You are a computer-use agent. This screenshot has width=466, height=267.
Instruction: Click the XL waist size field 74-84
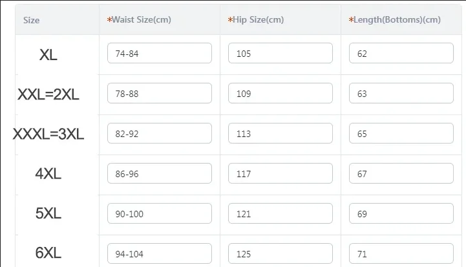pyautogui.click(x=160, y=53)
